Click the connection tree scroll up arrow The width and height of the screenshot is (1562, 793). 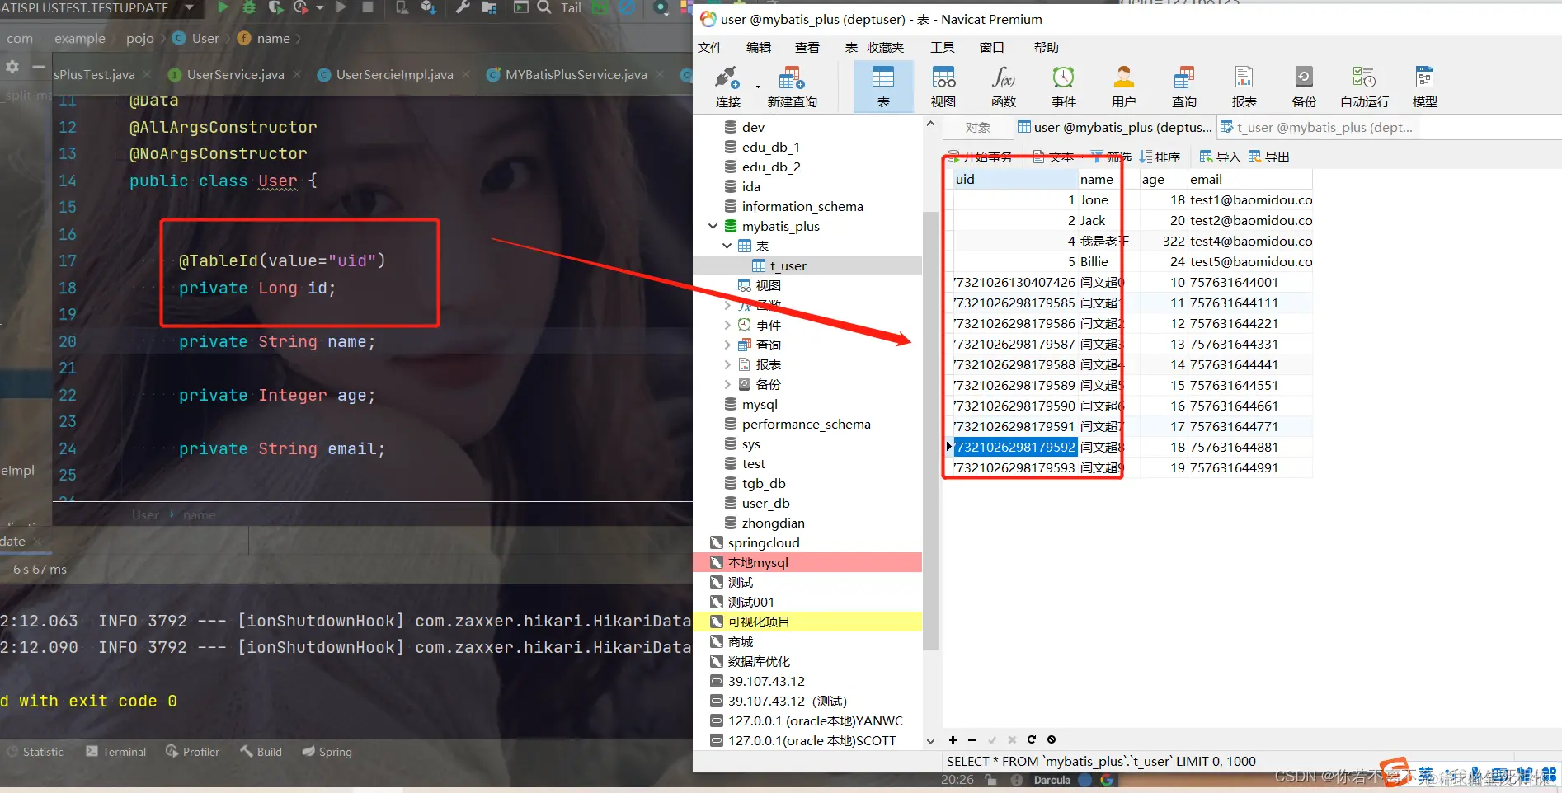930,124
